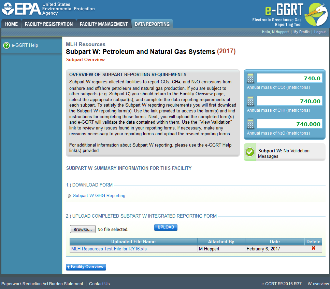This screenshot has height=289, width=330.
Task: Click the 'Hello, M Huppert' greeting
Action: click(275, 32)
